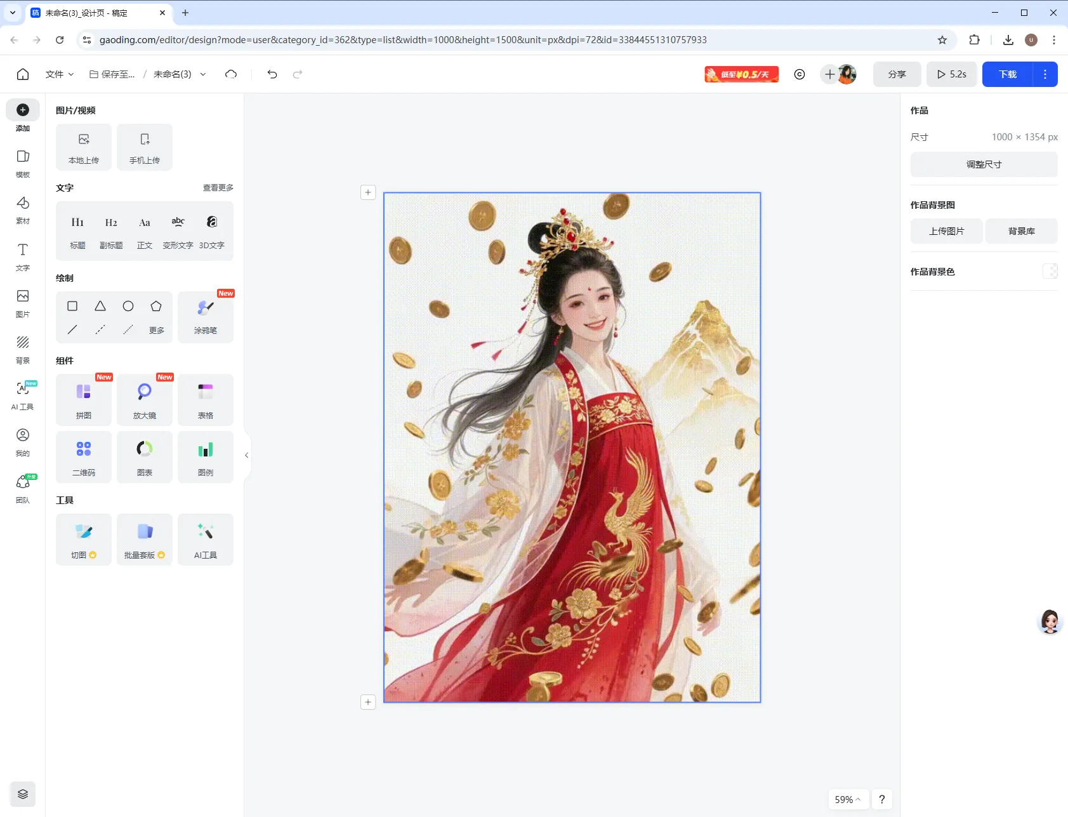This screenshot has height=817, width=1068.
Task: Click the blue 下载 download button
Action: tap(1008, 74)
